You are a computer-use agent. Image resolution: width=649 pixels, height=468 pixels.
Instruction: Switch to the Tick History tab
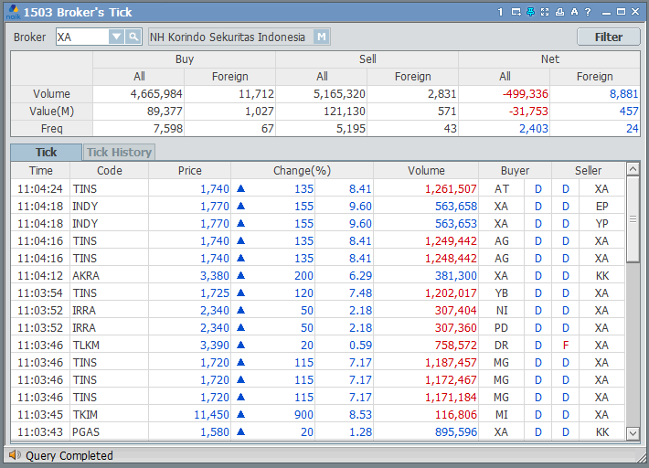(x=119, y=153)
